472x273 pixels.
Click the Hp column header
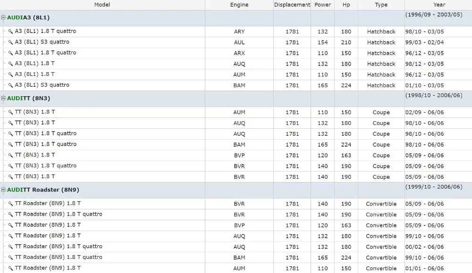tap(346, 5)
